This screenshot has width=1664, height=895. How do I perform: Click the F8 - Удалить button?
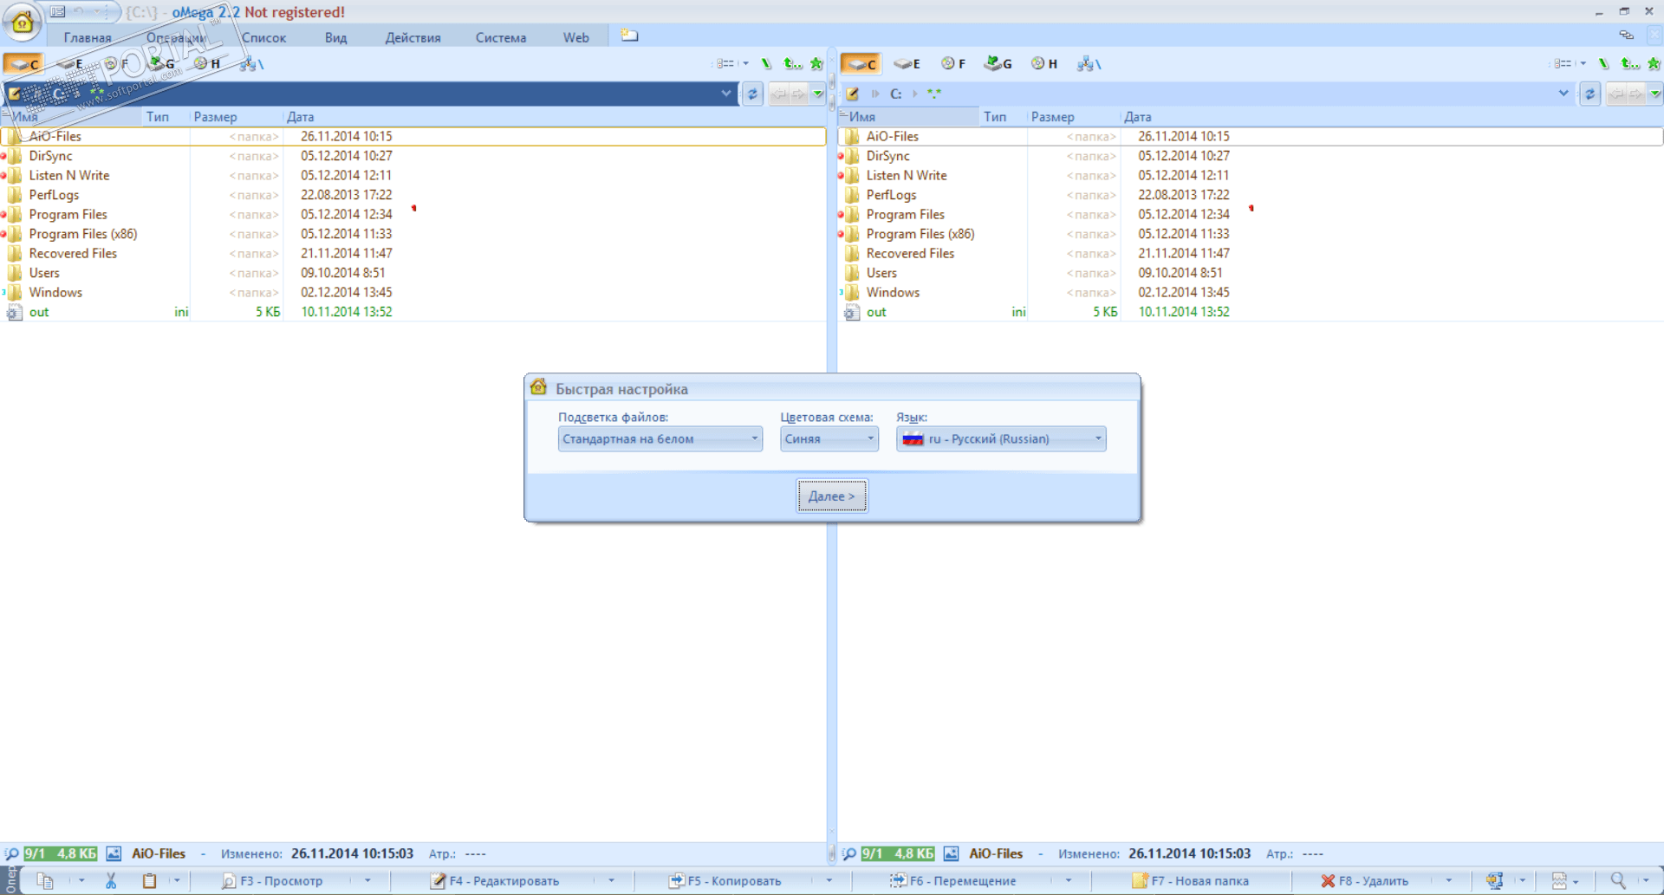1364,880
